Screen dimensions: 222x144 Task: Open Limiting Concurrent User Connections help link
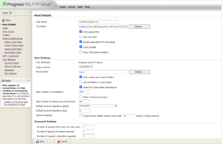point(16,103)
